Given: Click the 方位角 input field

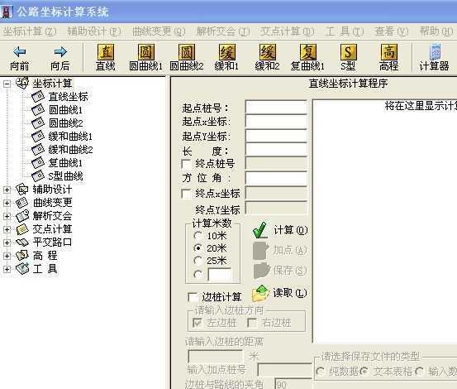Looking at the screenshot, I should pyautogui.click(x=276, y=178).
